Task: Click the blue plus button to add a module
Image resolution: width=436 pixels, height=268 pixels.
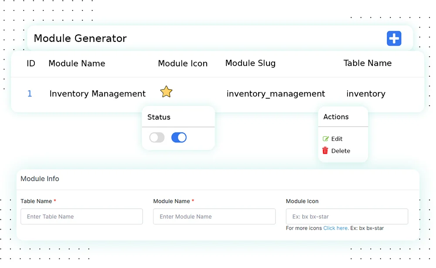Action: pyautogui.click(x=394, y=38)
